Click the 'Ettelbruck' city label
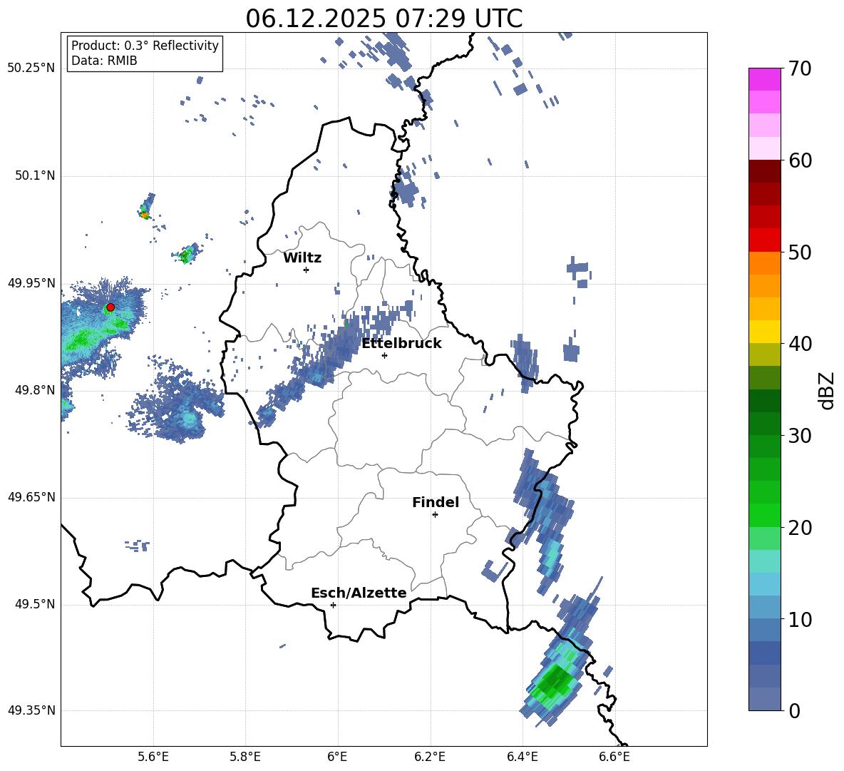Screen dimensions: 844x771 click(x=401, y=344)
